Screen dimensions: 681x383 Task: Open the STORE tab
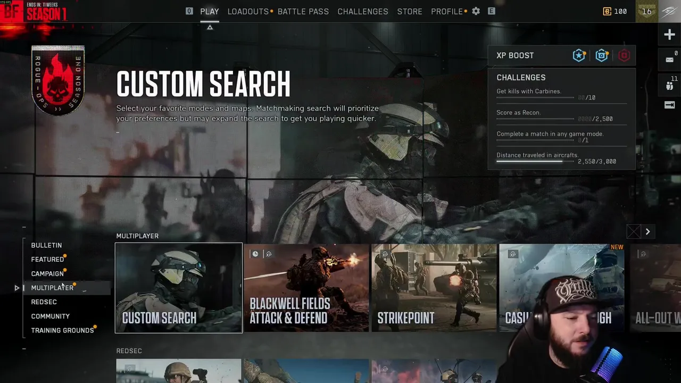[x=410, y=11]
